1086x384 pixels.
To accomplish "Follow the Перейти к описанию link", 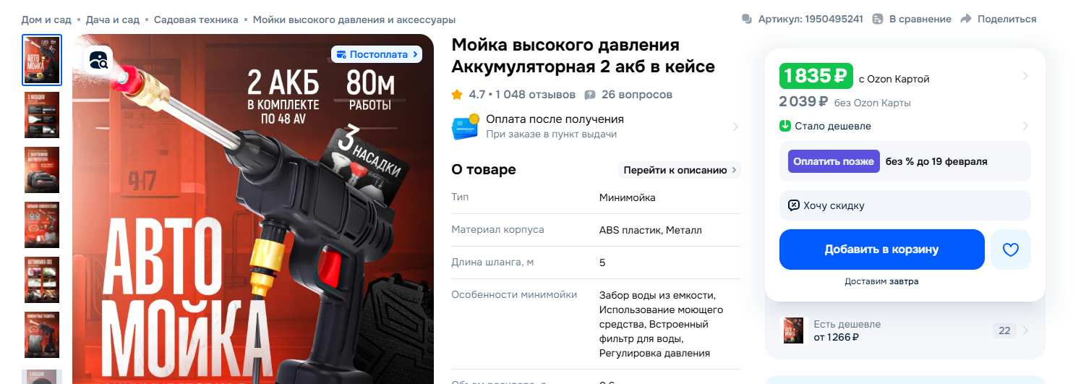I will pyautogui.click(x=680, y=170).
